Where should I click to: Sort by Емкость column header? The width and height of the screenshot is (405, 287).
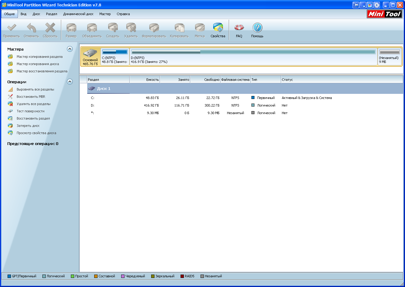tap(145, 80)
